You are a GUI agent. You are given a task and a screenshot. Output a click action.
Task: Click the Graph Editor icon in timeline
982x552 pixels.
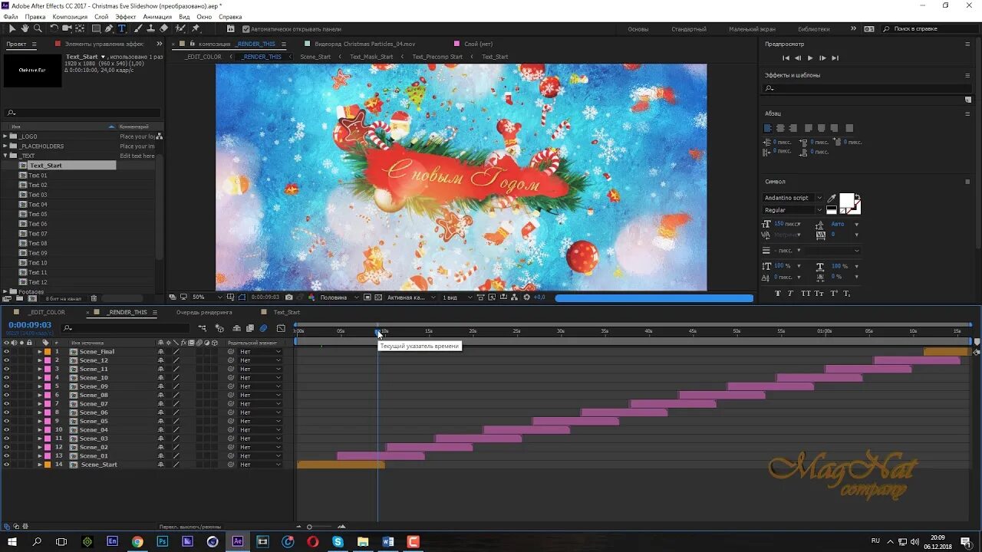point(281,328)
